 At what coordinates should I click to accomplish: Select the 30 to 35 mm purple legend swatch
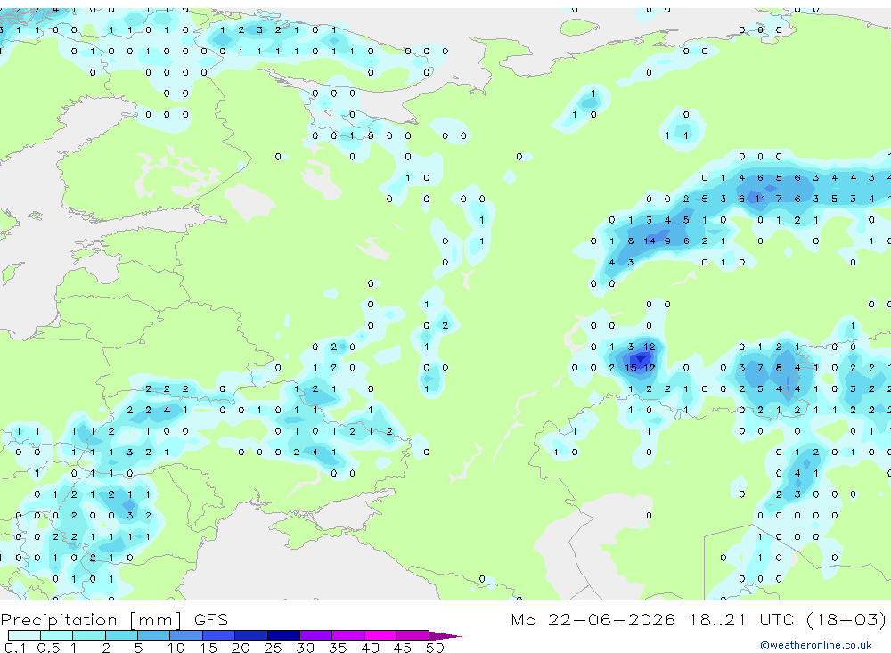[315, 635]
